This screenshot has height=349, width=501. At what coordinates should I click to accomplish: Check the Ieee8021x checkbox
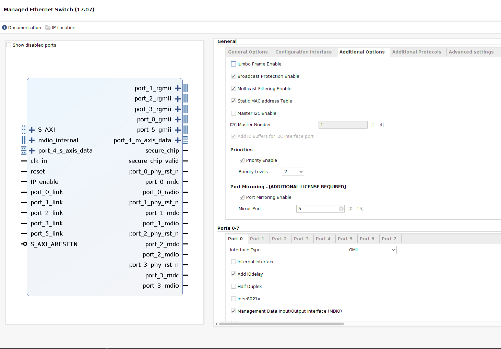234,299
